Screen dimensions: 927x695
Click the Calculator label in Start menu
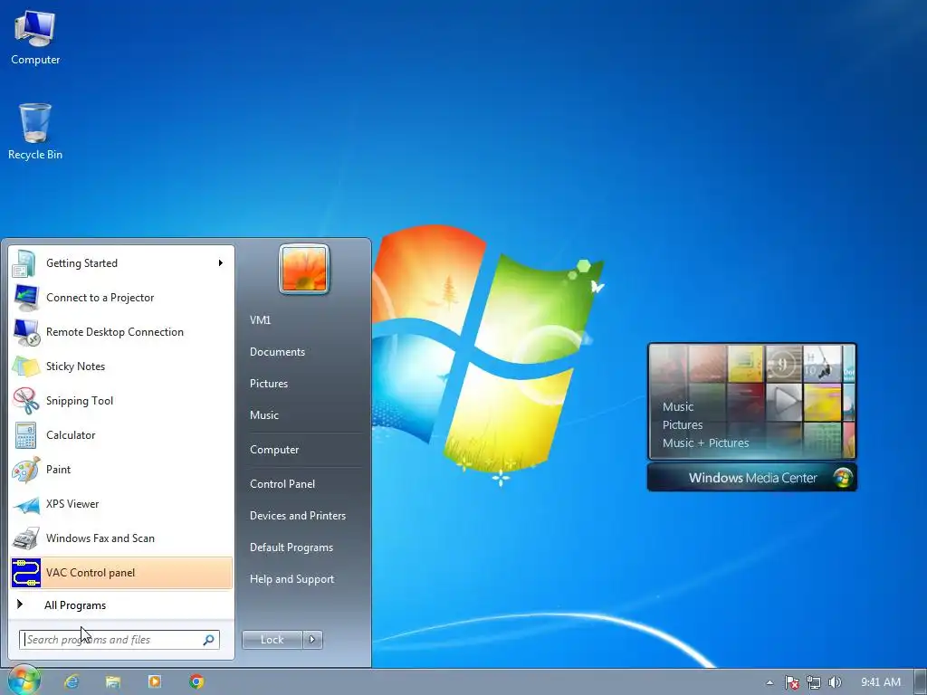pyautogui.click(x=71, y=435)
